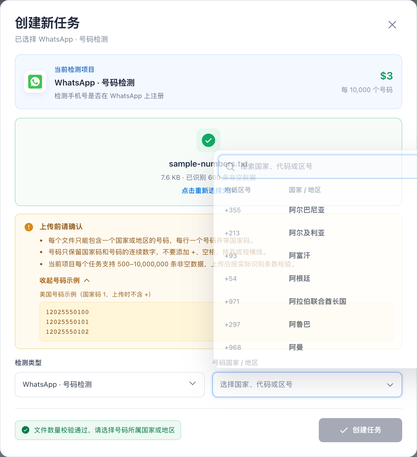Select 阿富汗 +93 from the country list
This screenshot has width=417, height=457.
[x=315, y=256]
